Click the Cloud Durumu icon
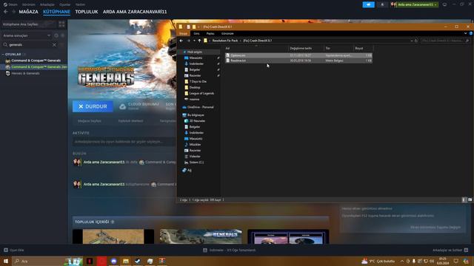This screenshot has width=474, height=266. (x=122, y=106)
